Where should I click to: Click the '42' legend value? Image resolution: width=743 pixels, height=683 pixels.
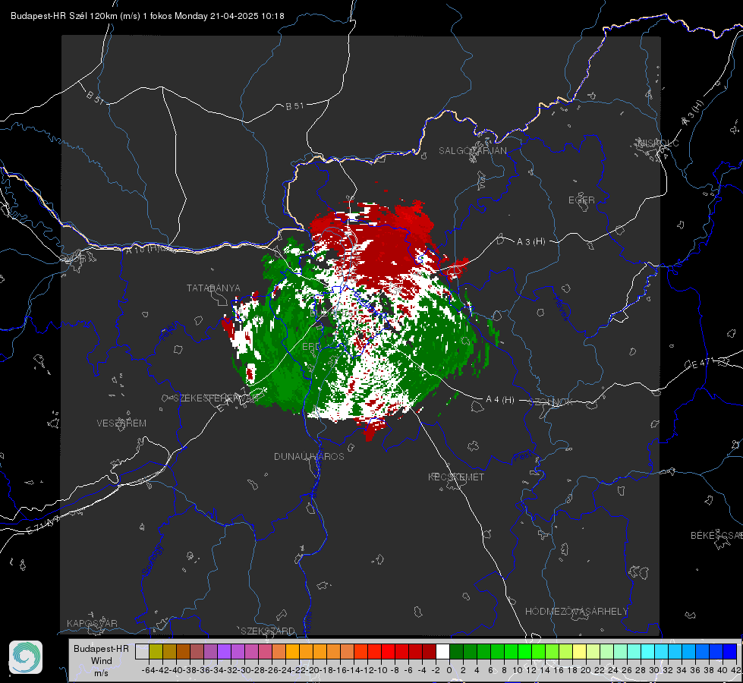click(x=736, y=670)
